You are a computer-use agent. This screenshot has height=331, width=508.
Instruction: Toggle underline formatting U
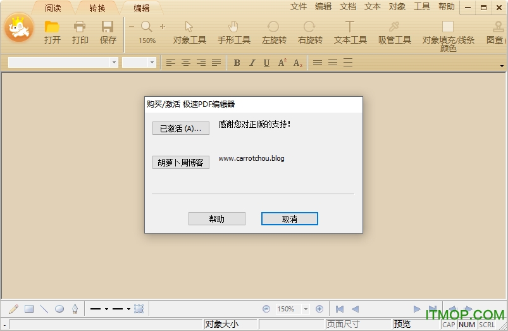point(266,63)
